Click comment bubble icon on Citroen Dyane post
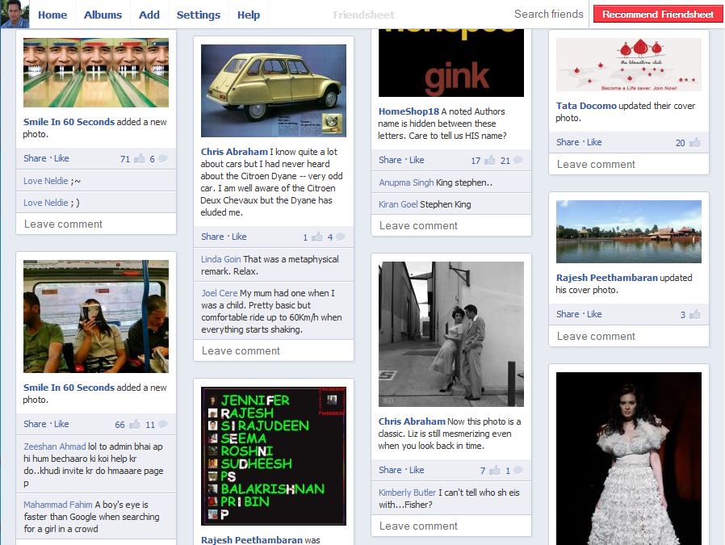This screenshot has height=545, width=725. pos(341,237)
